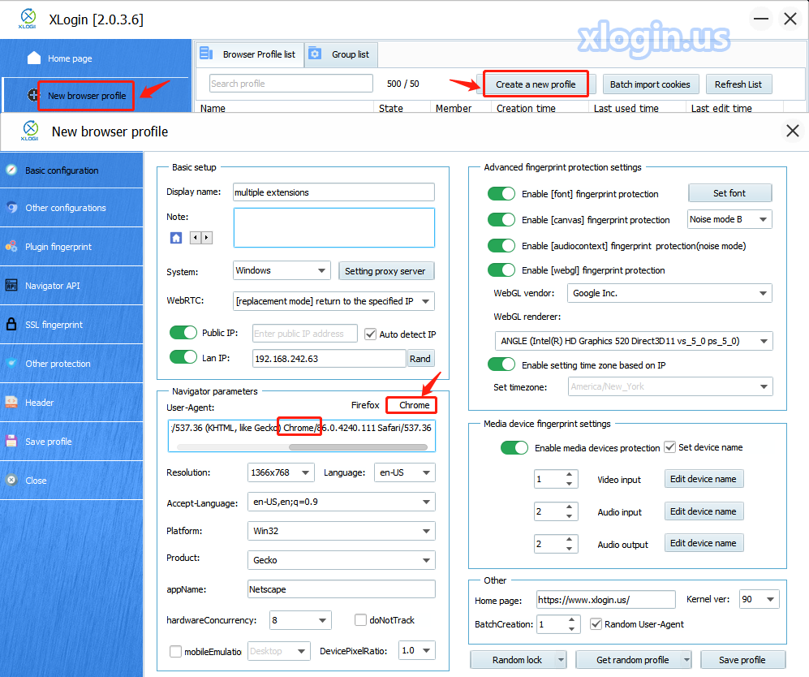Click the blue home icon under Note
The image size is (809, 677).
[x=176, y=237]
